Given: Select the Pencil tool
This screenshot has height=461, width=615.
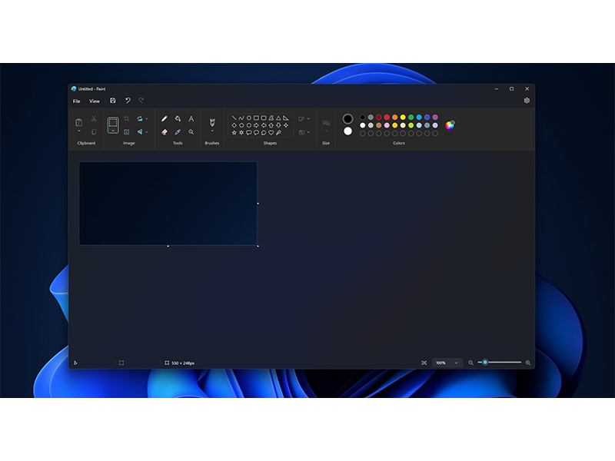Looking at the screenshot, I should click(165, 118).
